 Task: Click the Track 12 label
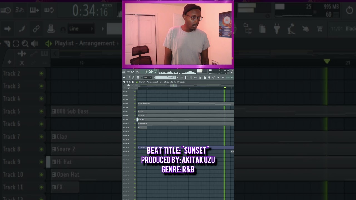(x=126, y=132)
